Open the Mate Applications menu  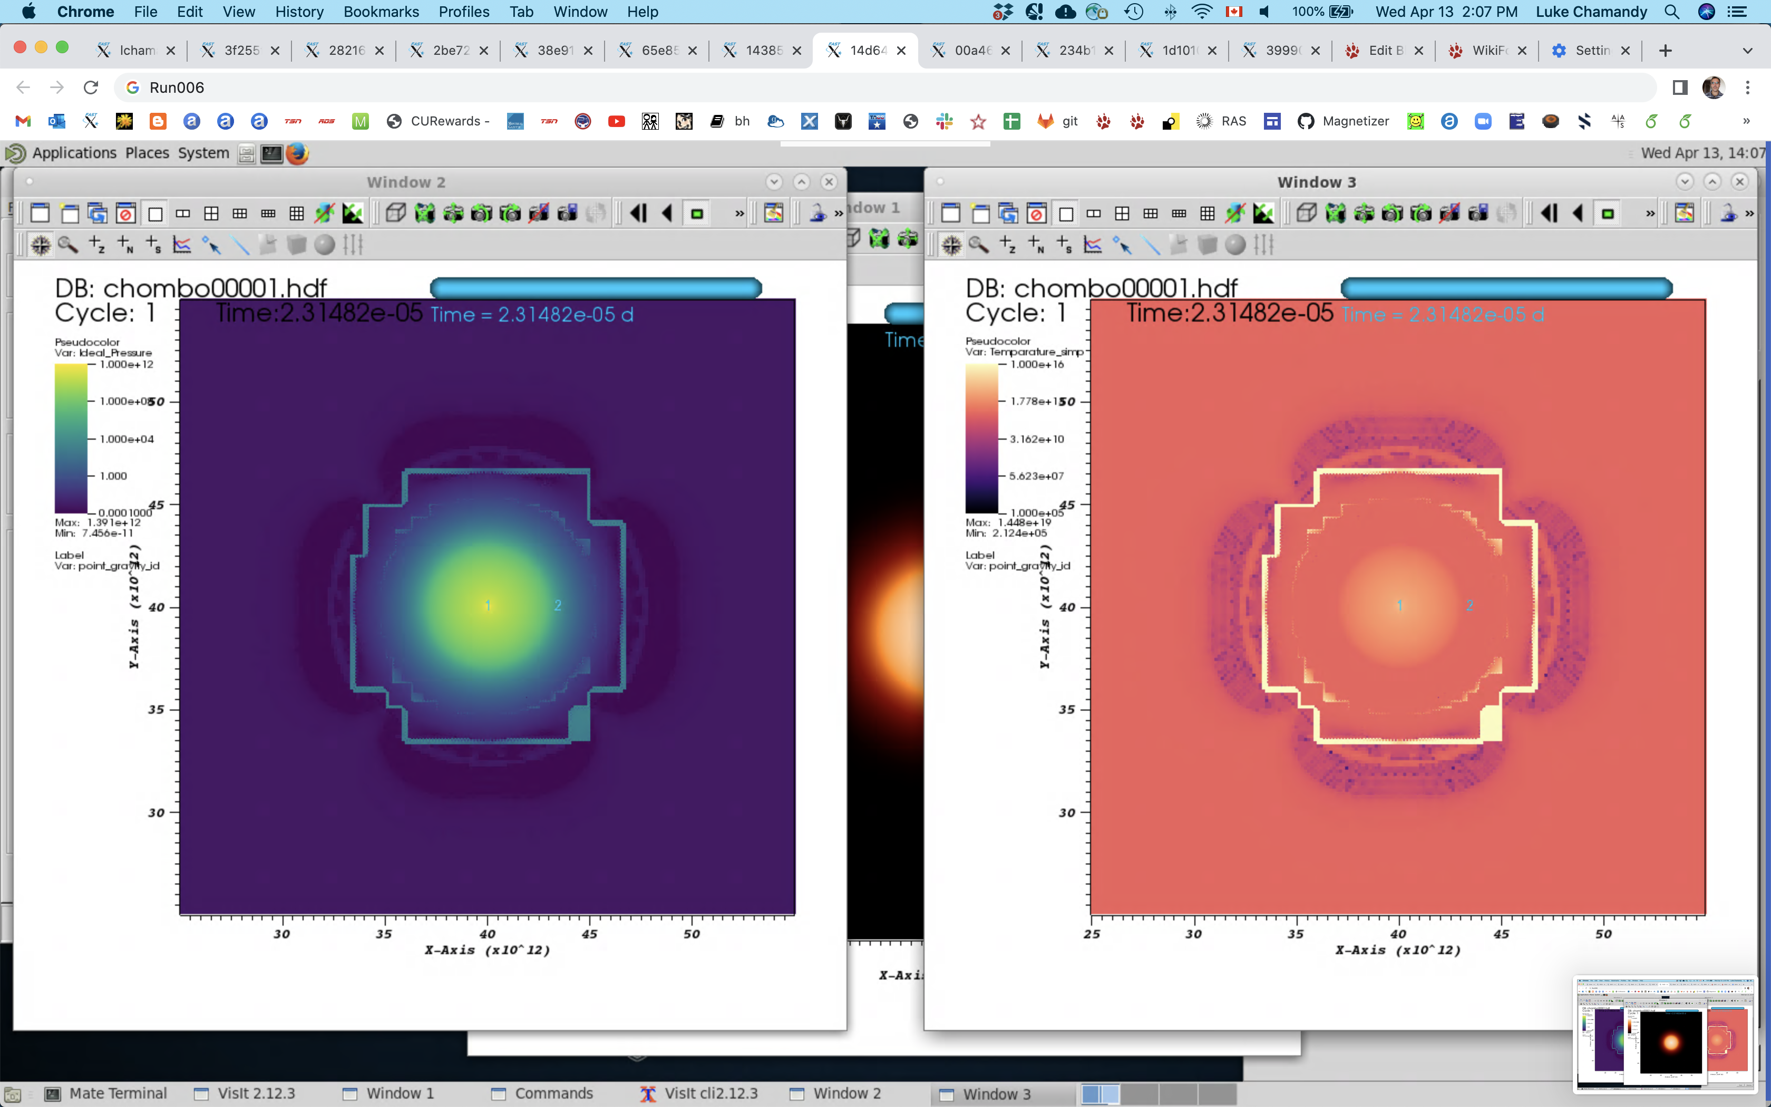[74, 153]
